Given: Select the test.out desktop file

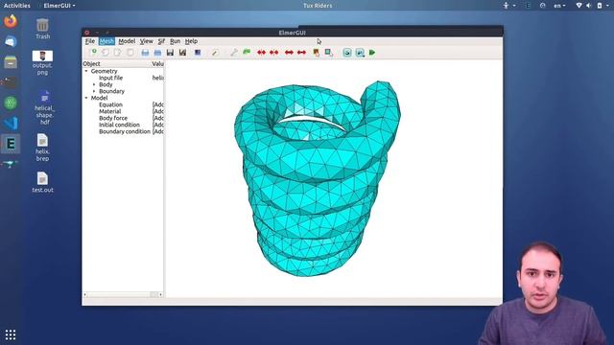Looking at the screenshot, I should pos(42,182).
